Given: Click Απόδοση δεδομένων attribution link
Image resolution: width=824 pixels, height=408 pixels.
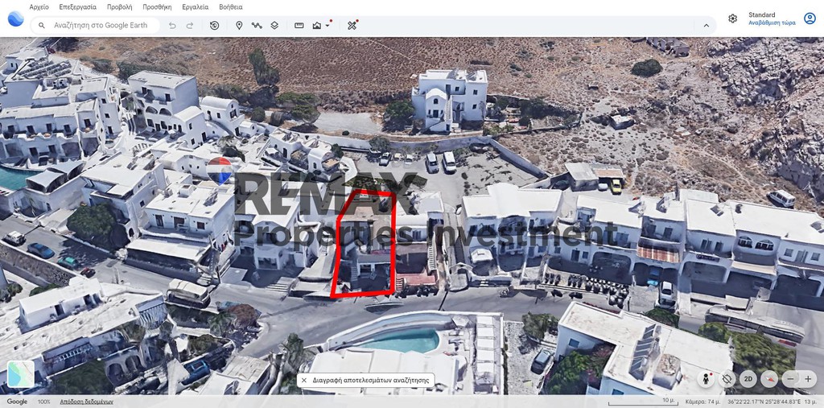Looking at the screenshot, I should [86, 402].
